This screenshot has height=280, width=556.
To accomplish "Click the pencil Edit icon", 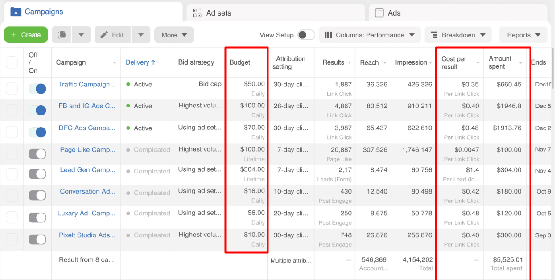I will point(104,35).
